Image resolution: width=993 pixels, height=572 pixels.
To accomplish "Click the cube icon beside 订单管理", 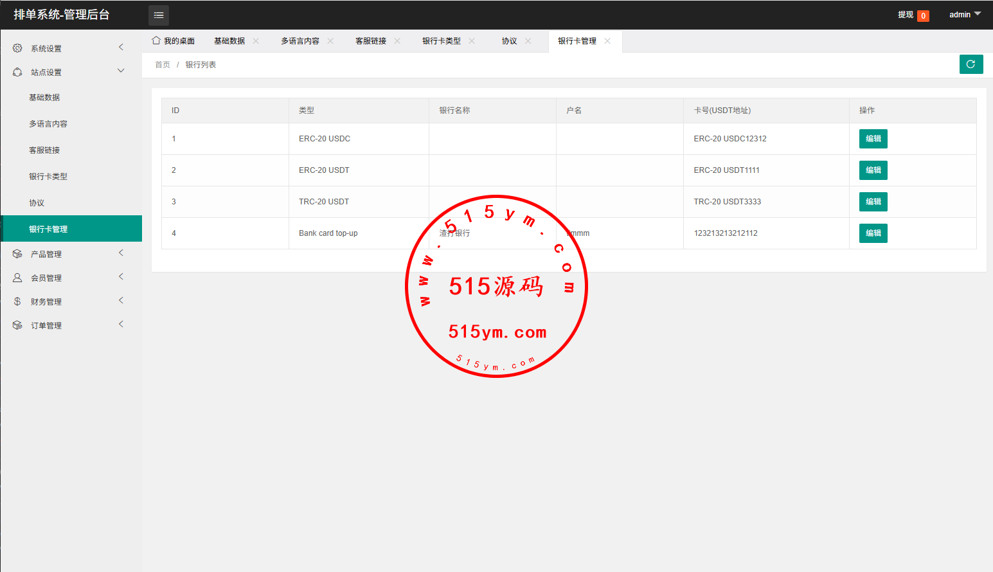I will (17, 325).
